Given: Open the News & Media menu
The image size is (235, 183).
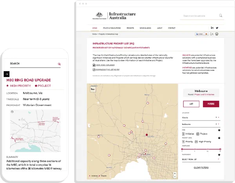Looking at the screenshot, I should point(145,28).
